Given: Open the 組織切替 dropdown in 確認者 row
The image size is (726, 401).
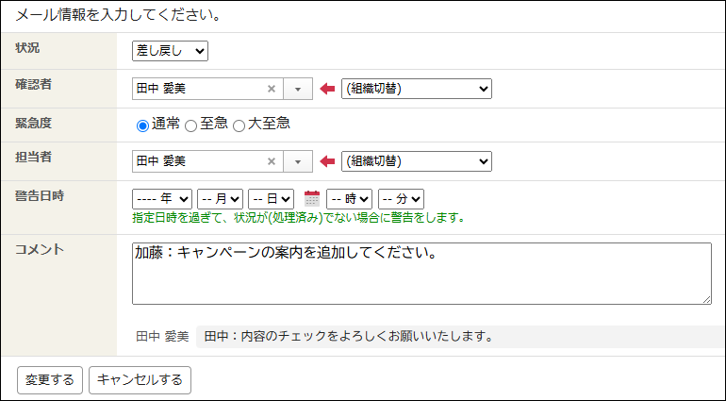Looking at the screenshot, I should (x=416, y=89).
